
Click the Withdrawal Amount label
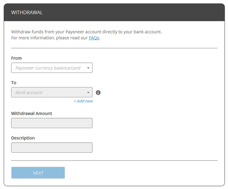point(32,113)
